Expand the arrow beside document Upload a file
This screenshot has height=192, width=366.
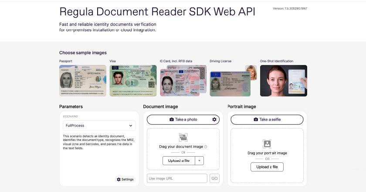200,161
